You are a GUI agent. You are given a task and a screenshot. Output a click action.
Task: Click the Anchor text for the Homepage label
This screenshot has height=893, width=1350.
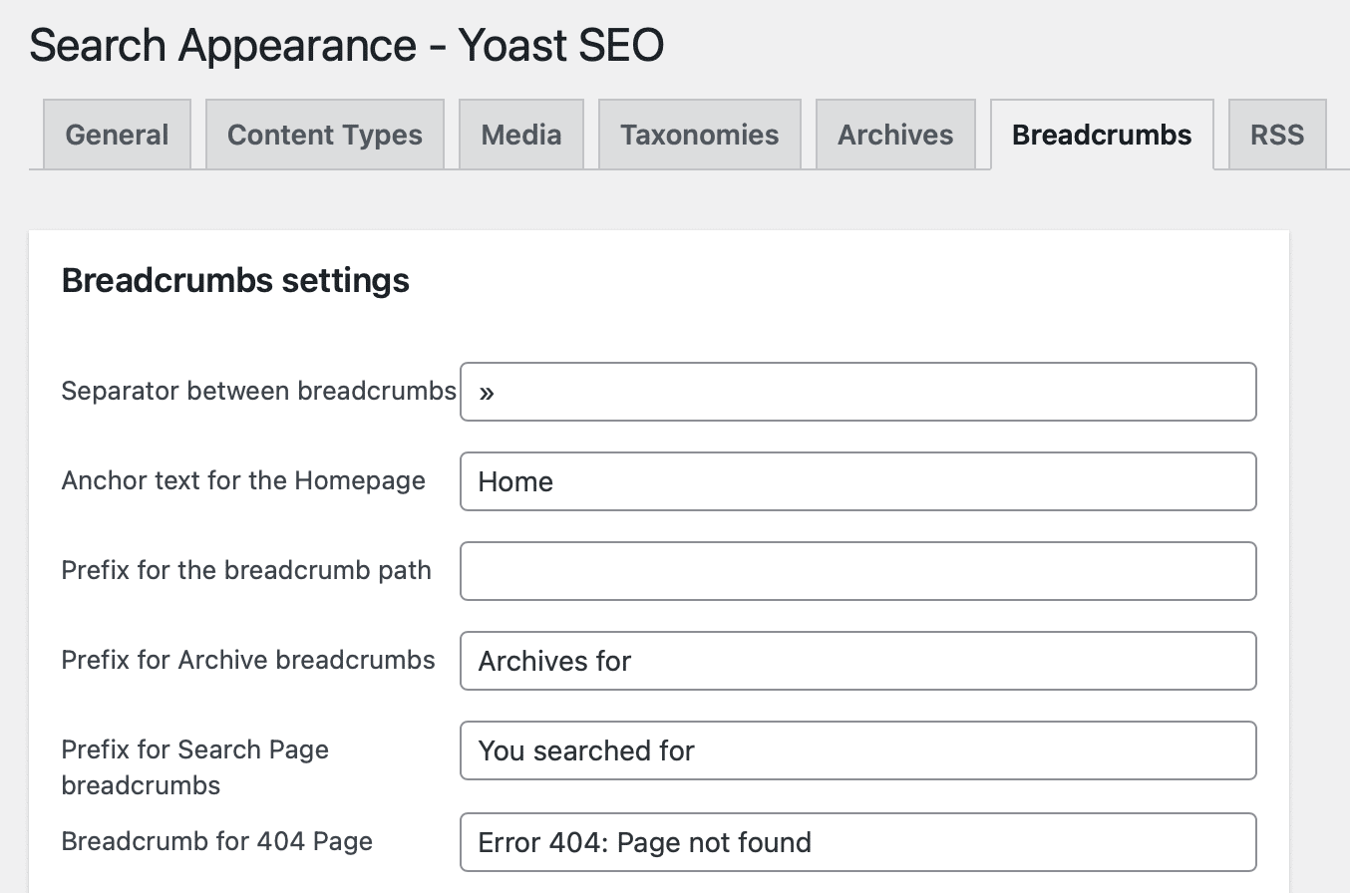[x=243, y=480]
